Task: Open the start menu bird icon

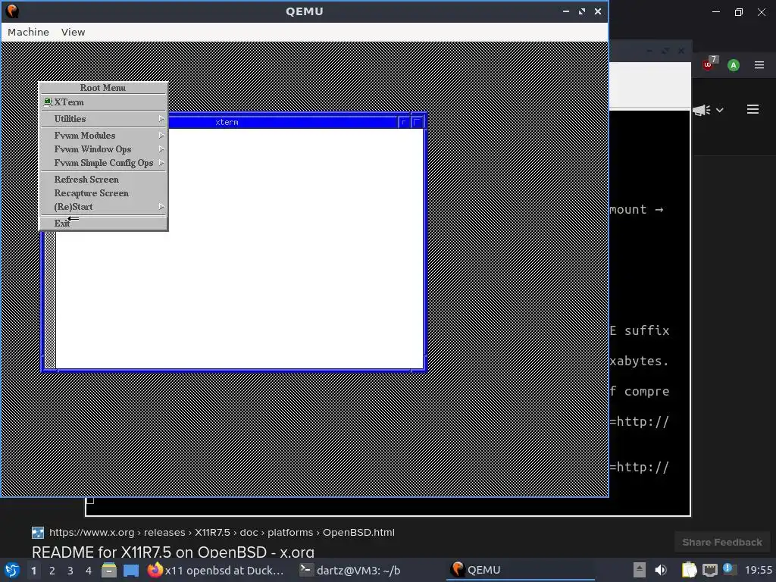Action: (12, 570)
